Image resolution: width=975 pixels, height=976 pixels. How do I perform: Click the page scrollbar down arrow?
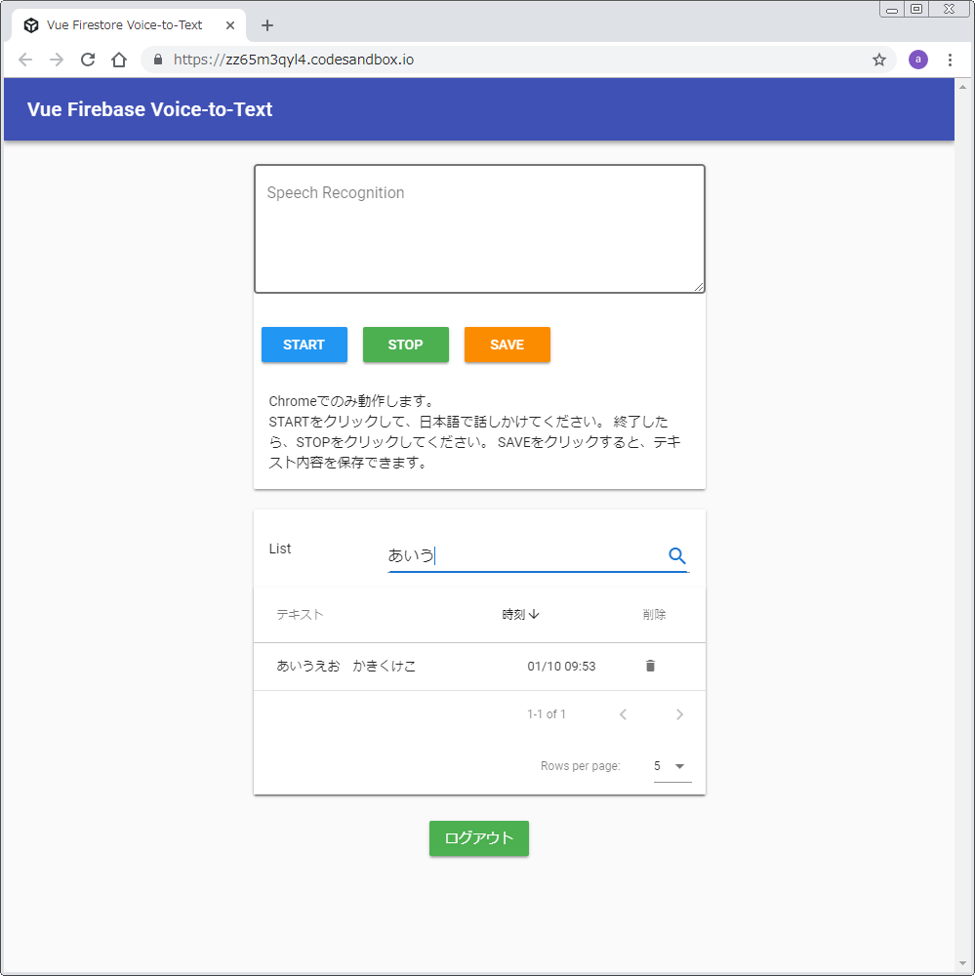point(962,965)
